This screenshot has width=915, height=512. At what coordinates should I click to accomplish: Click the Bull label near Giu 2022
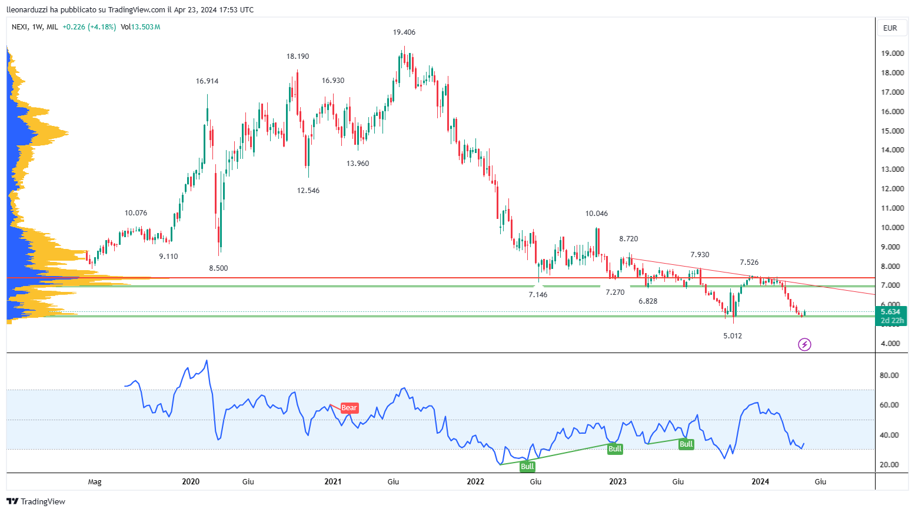(x=527, y=467)
